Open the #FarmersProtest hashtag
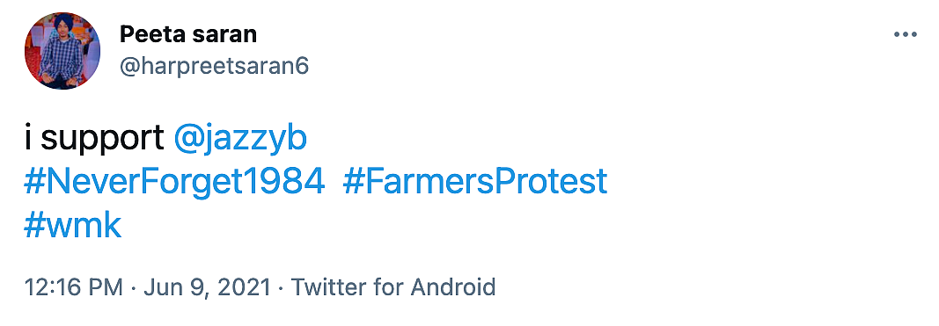 (475, 183)
